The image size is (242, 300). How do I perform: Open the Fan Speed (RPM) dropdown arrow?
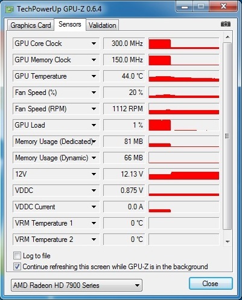(x=94, y=109)
